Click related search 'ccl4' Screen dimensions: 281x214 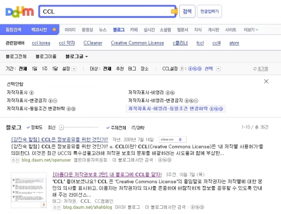[217, 43]
